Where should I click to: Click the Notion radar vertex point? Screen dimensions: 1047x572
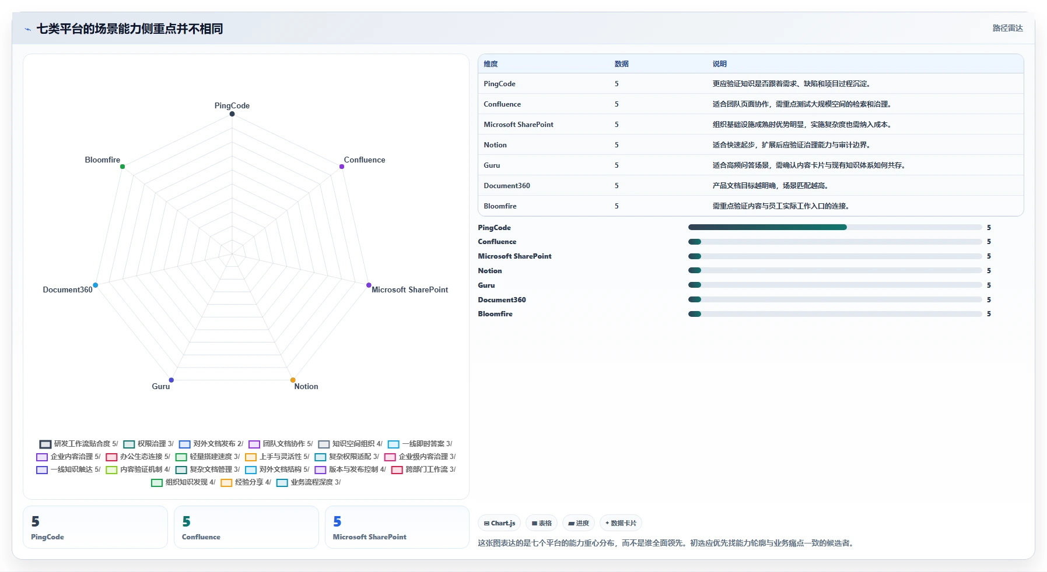pos(293,380)
